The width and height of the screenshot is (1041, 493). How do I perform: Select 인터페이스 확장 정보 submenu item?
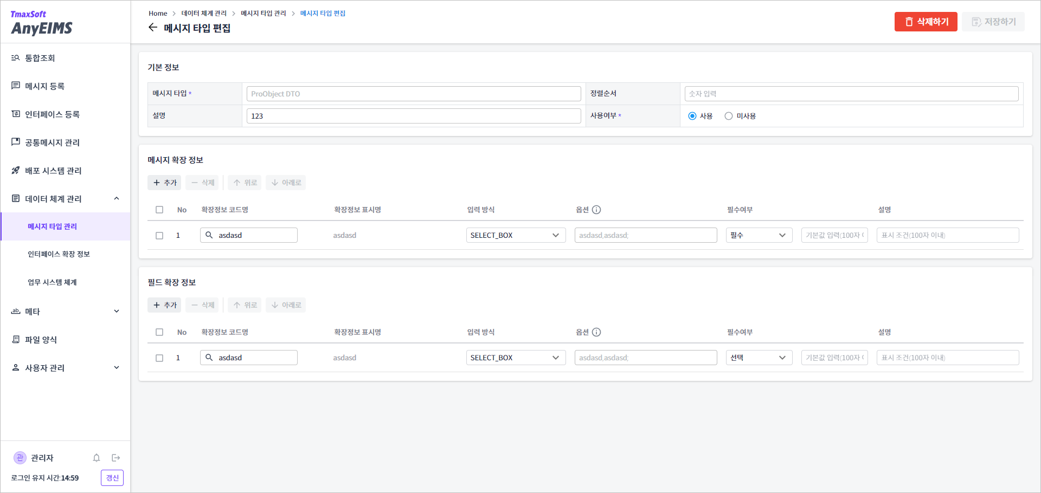coord(65,254)
